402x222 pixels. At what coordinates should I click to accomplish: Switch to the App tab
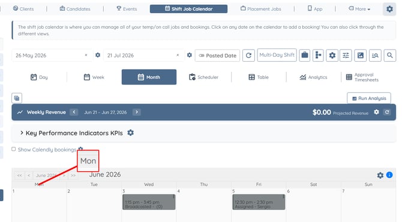[315, 9]
